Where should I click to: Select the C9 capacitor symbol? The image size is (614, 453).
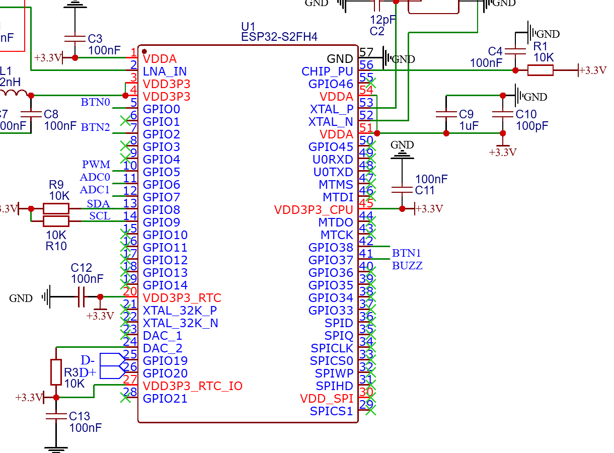click(x=446, y=114)
